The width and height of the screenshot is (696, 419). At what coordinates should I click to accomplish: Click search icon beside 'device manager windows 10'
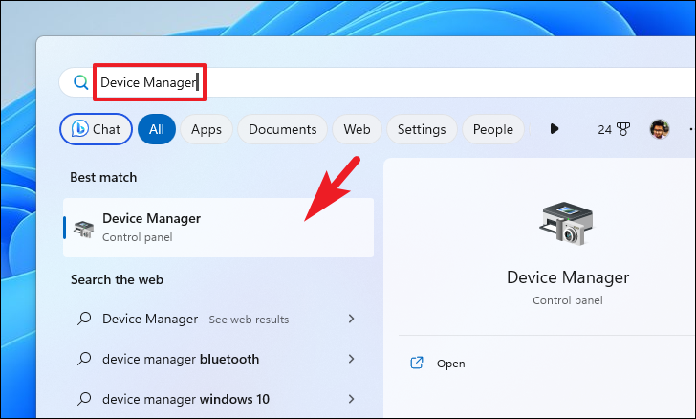click(84, 398)
